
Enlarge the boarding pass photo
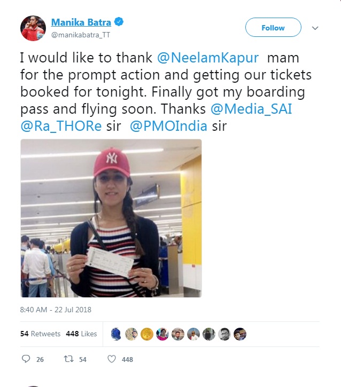coord(111,218)
